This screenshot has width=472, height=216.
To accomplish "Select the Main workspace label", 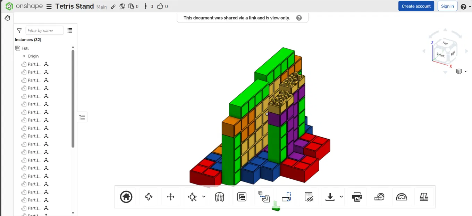I will click(x=101, y=7).
